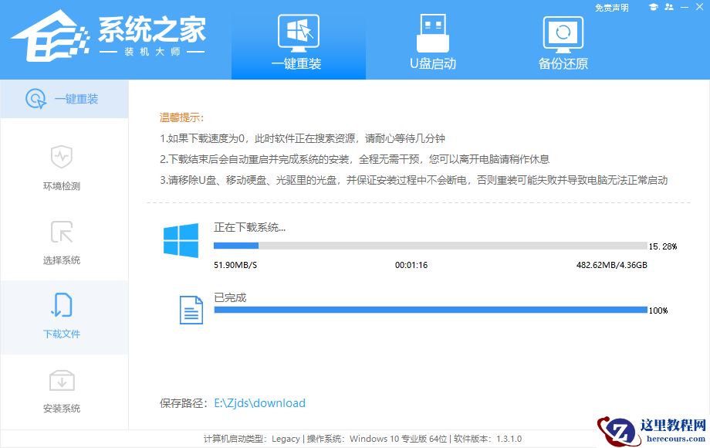Click the 一键重装 monitor icon at top
710x448 pixels.
[299, 31]
